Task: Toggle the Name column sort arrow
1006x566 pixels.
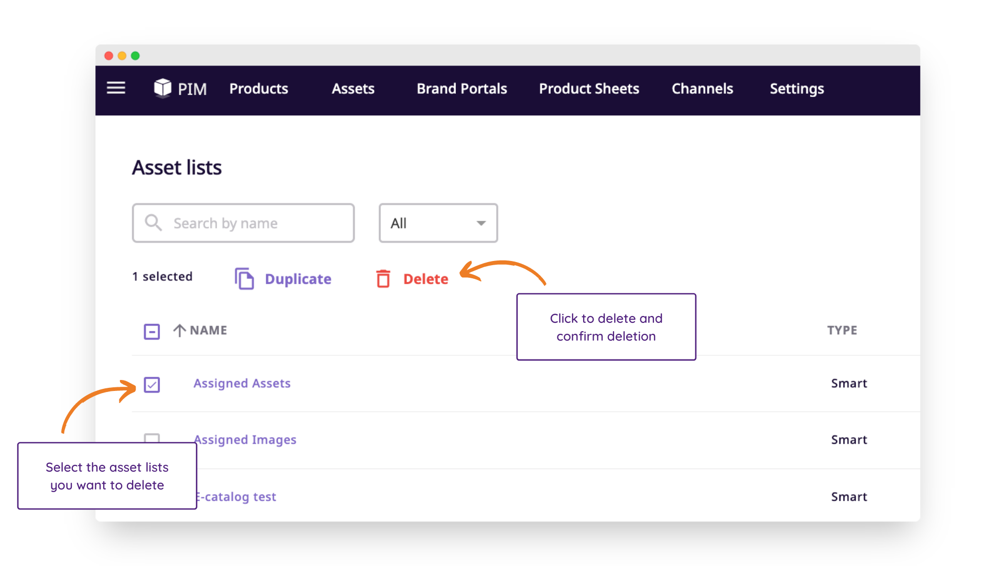Action: [x=179, y=330]
